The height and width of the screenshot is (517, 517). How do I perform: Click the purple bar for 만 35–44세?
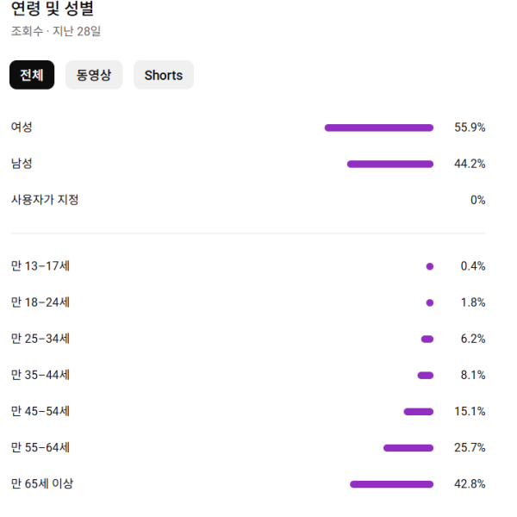point(426,375)
